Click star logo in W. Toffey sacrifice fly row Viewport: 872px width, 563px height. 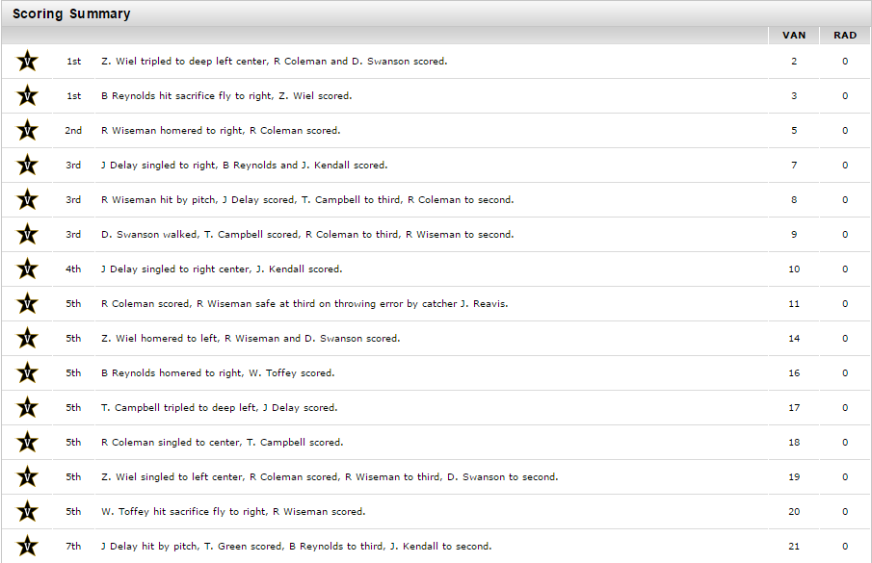(x=27, y=511)
